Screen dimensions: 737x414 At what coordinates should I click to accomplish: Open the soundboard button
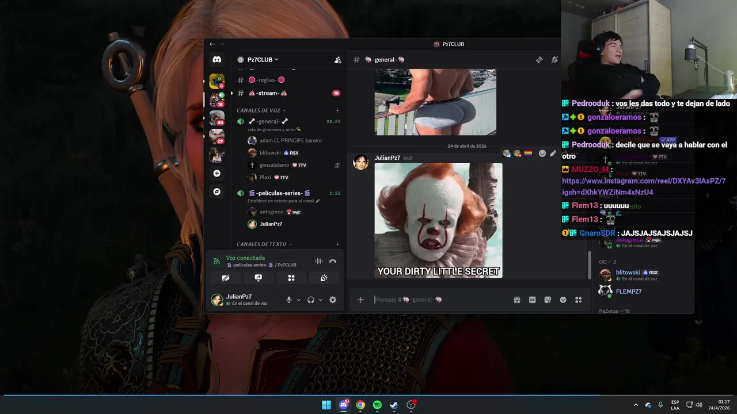[x=324, y=278]
